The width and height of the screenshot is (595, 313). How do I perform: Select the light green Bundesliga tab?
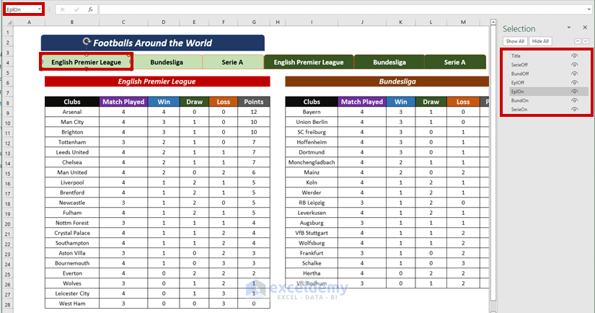(167, 62)
